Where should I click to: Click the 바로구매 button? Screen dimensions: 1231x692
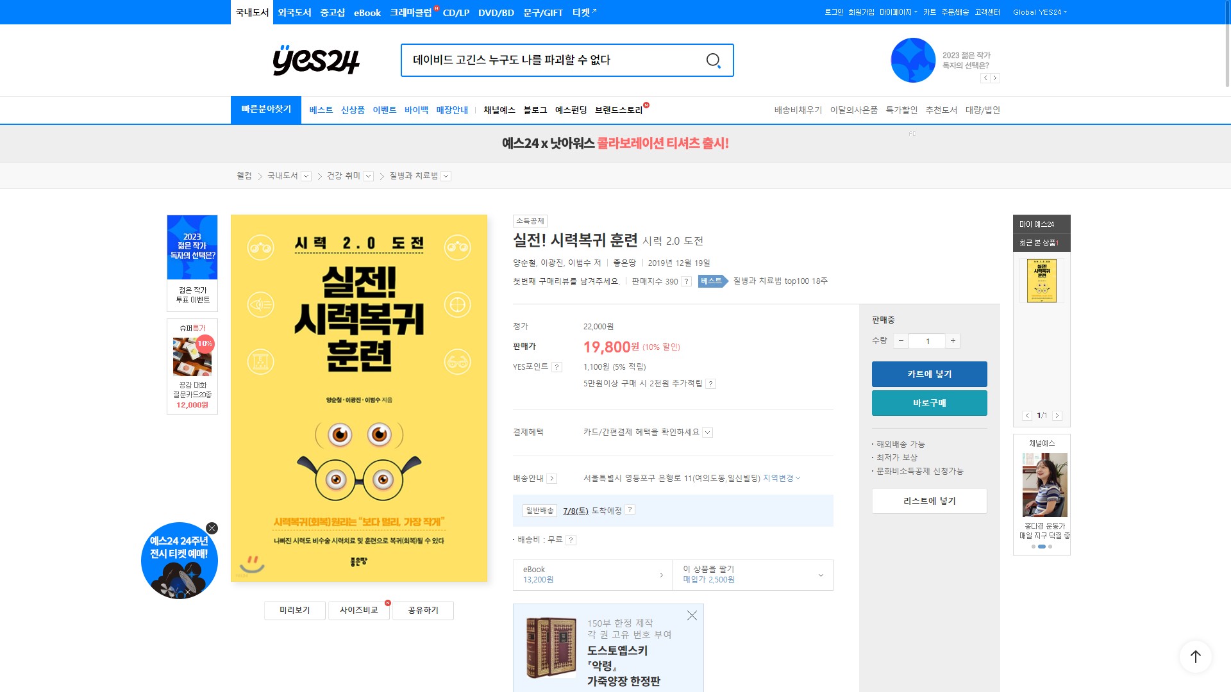[929, 403]
